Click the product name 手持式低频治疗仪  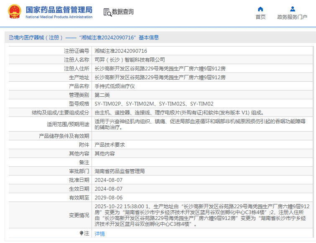tap(115, 86)
